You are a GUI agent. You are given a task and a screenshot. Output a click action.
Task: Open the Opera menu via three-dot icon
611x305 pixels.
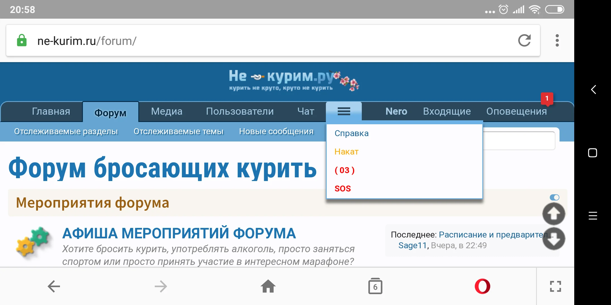pos(557,41)
